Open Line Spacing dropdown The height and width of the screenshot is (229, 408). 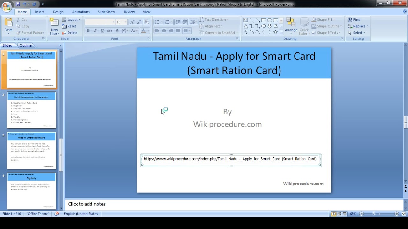[193, 22]
